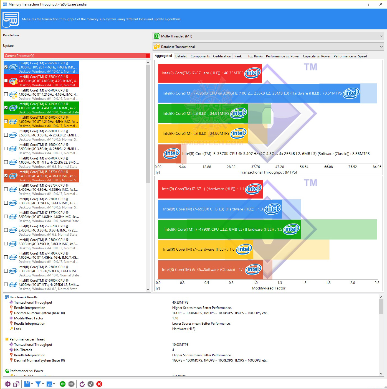The image size is (387, 389).
Task: Expand the chart icon dropdown arrow
Action: (x=54, y=384)
